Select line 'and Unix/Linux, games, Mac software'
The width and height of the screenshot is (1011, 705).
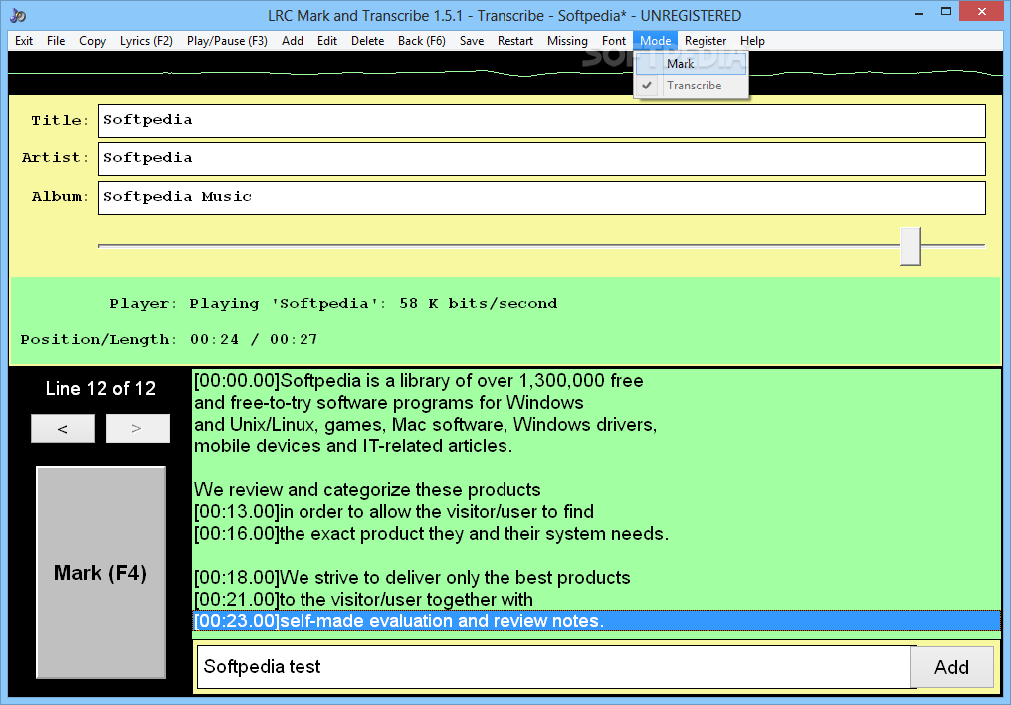(x=596, y=424)
